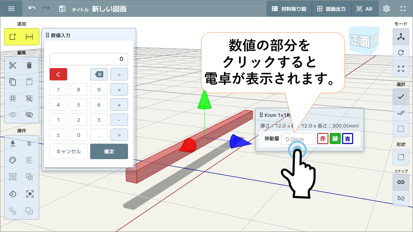413x232 pixels.
Task: Click the 移動量 0.0mm input field
Action: [x=299, y=139]
